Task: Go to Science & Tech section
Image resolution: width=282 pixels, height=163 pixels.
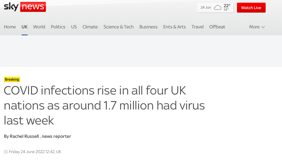Action: 118,27
